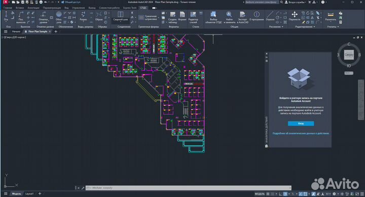The image size is (365, 197).
Task: Click Выбор объектов СПДС tool
Action: [x=213, y=17]
